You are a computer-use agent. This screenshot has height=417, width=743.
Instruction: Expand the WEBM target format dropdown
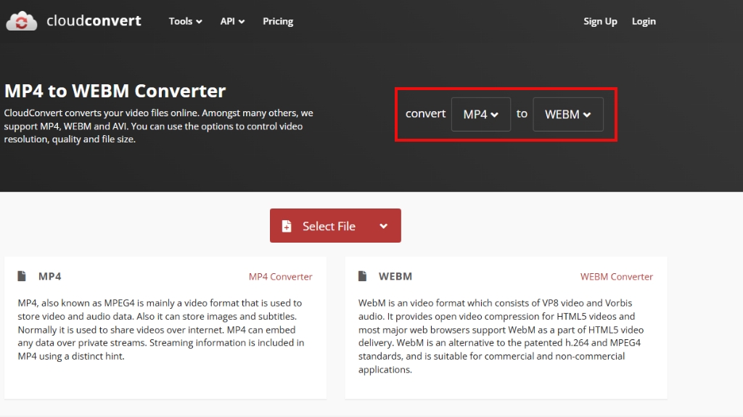pyautogui.click(x=568, y=114)
